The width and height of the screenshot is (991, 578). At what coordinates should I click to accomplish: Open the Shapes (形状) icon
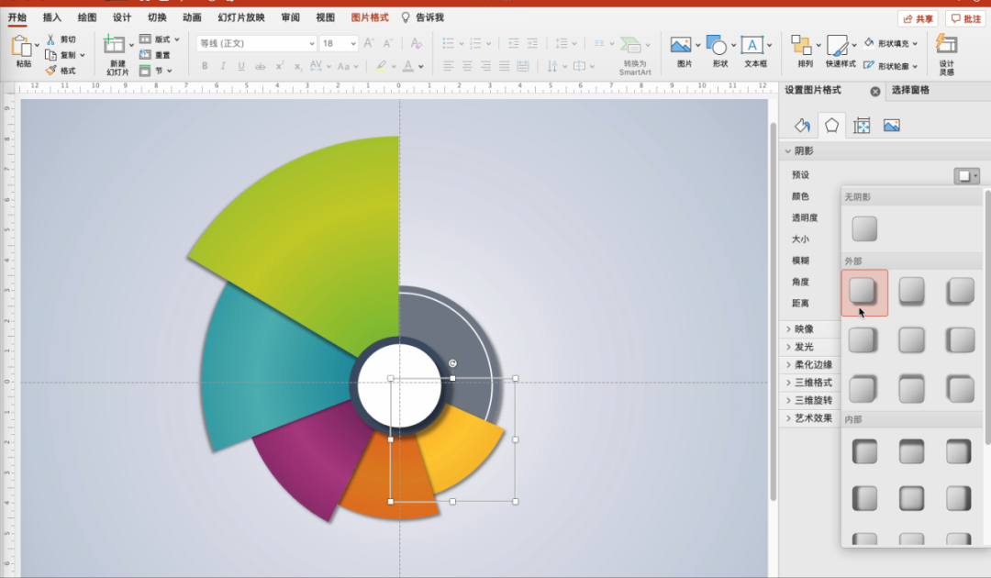pos(717,45)
